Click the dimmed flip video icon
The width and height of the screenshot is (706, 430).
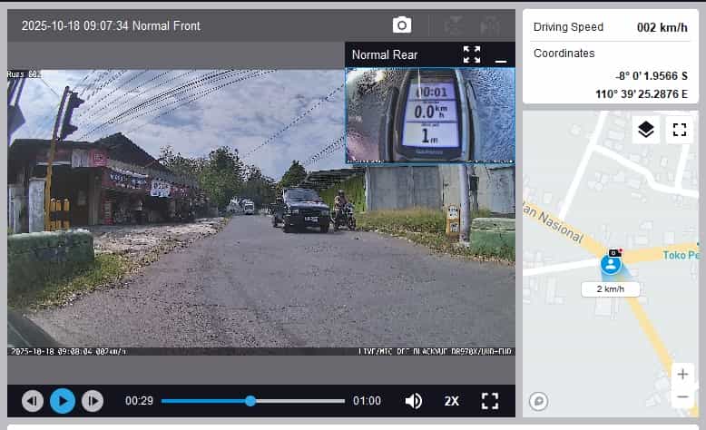coord(453,25)
